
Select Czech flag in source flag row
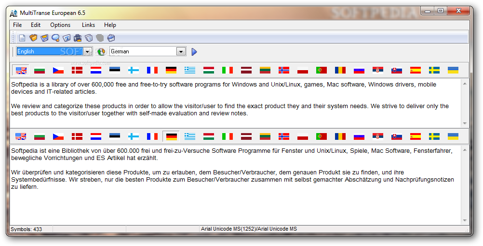[58, 70]
